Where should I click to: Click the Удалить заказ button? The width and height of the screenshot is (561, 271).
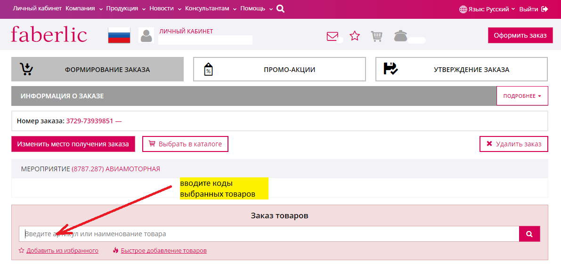(514, 144)
